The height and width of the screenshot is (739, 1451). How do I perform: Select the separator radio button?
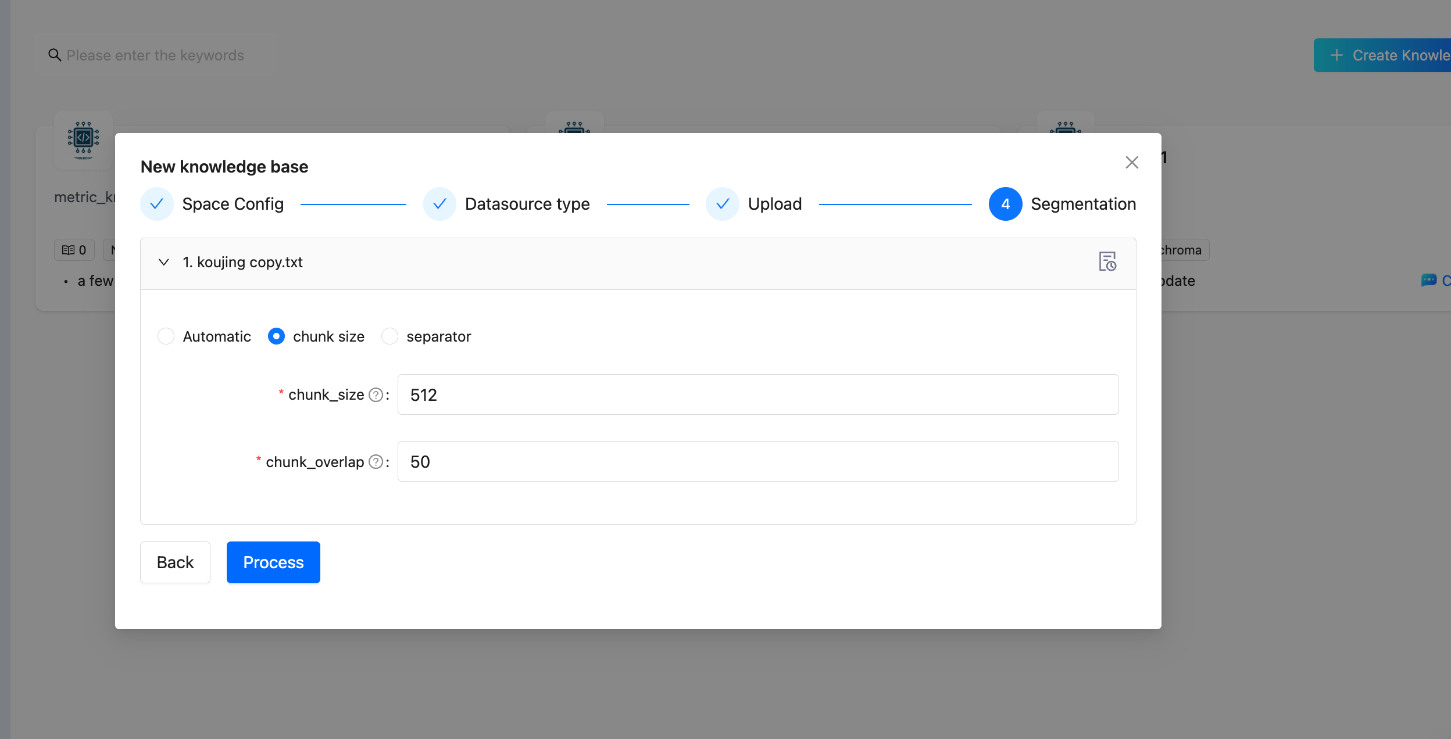[389, 336]
